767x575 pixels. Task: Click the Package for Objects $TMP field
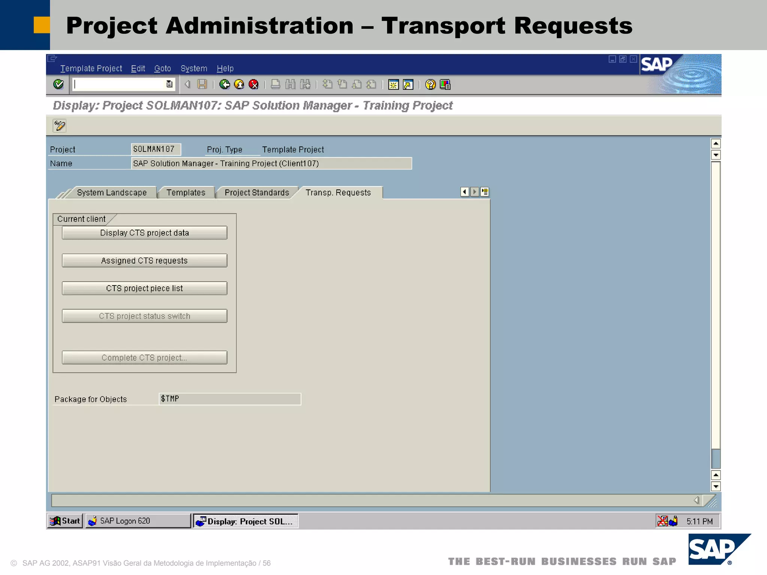point(230,399)
